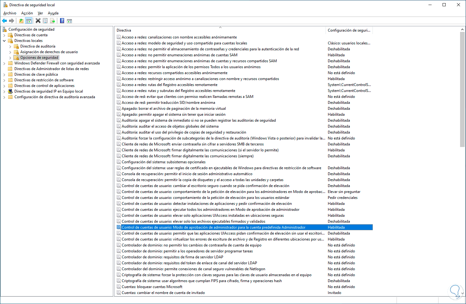Toggle the show/hide action pane icon
The image size is (466, 304).
(x=69, y=21)
